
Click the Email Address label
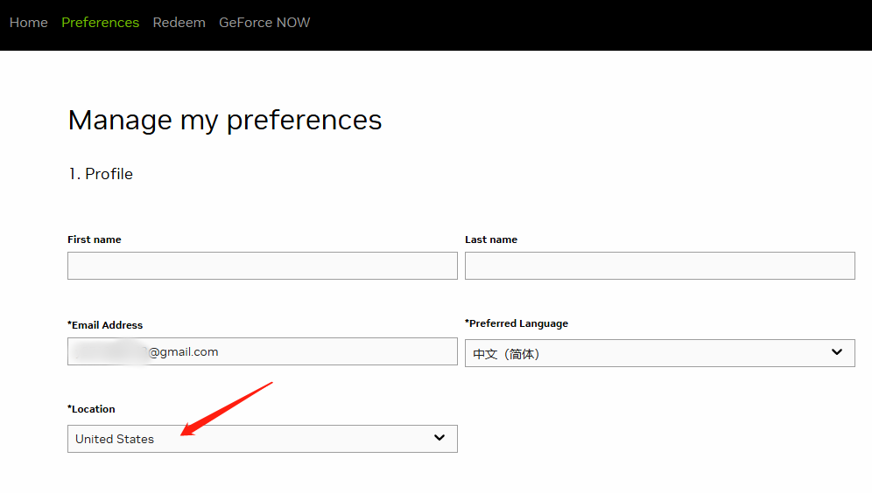(x=105, y=325)
